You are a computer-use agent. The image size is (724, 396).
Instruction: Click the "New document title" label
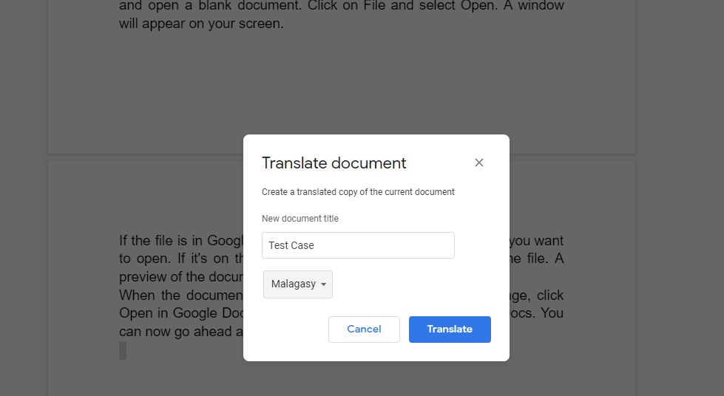300,218
